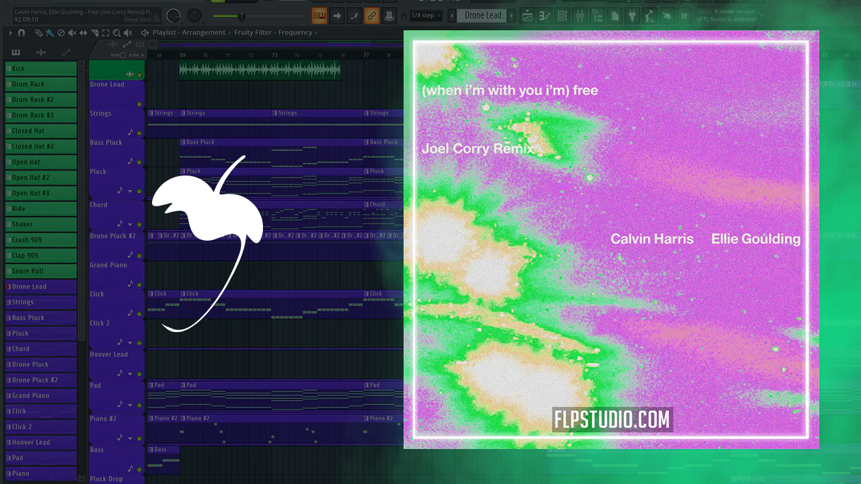Click the Playlist - Arrangement breadcrumb
The height and width of the screenshot is (484, 861).
point(189,32)
